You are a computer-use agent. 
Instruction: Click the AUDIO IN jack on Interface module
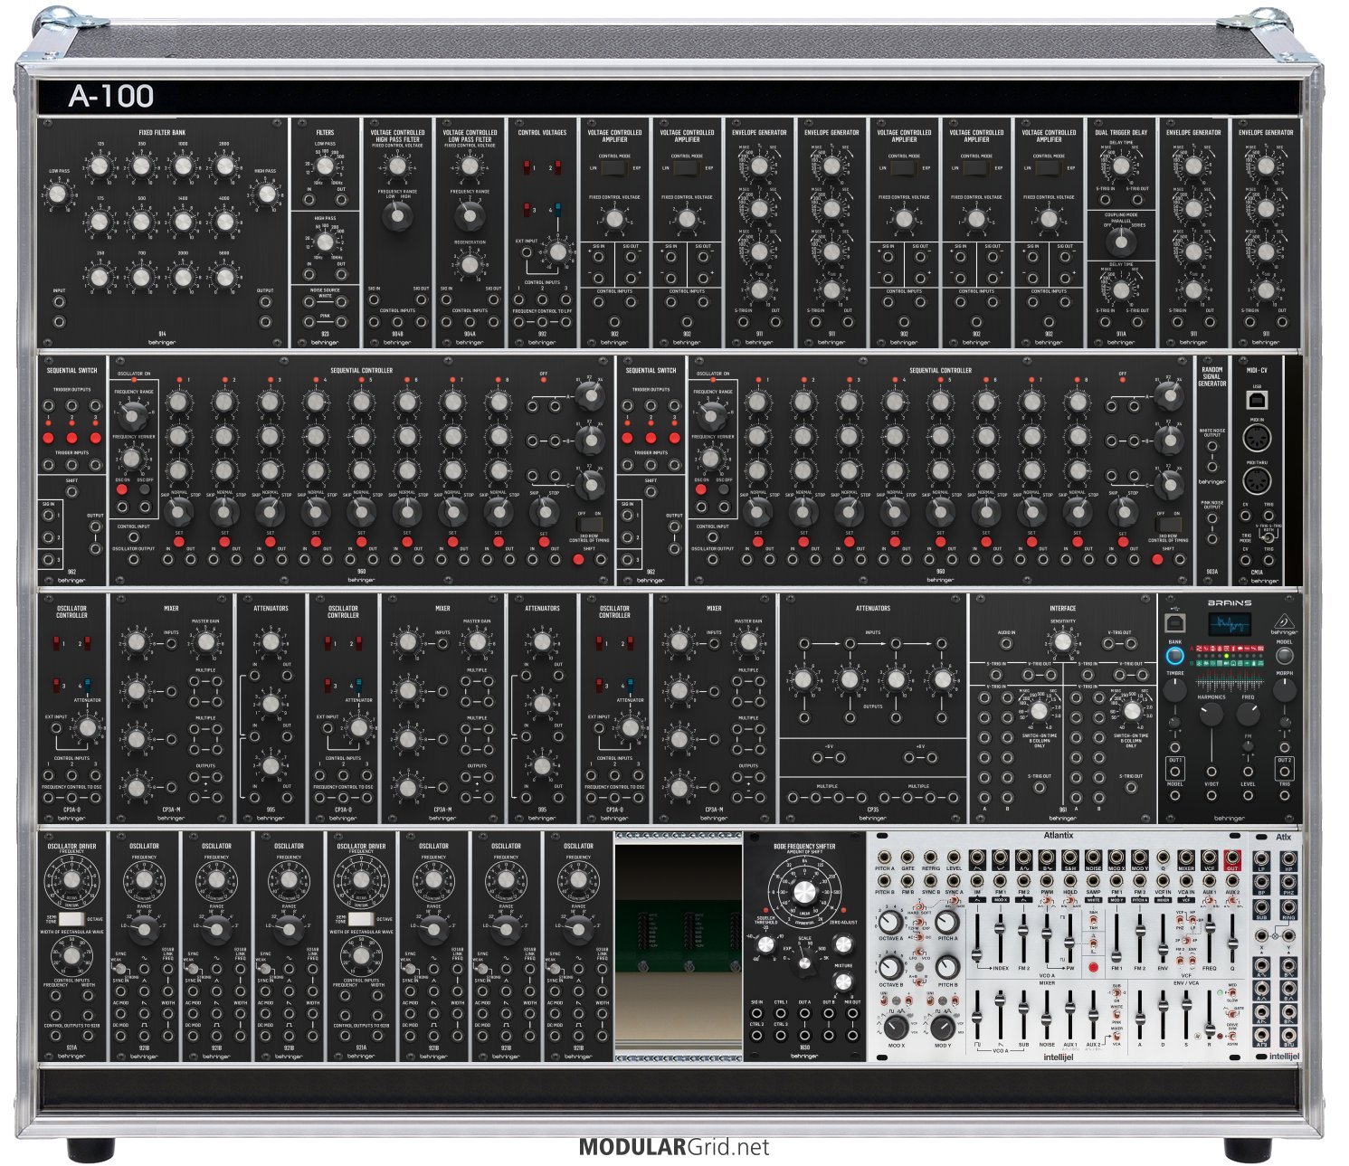pos(1007,643)
